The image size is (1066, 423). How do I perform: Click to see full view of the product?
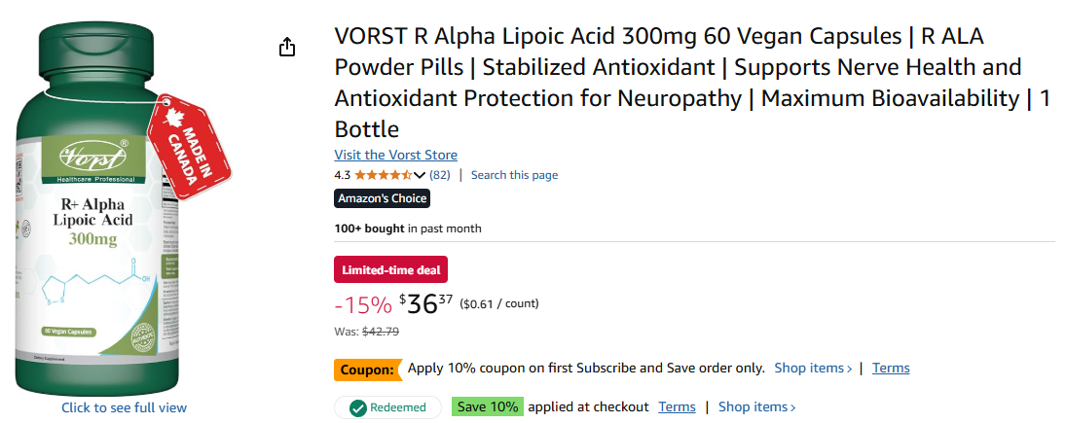[x=124, y=407]
